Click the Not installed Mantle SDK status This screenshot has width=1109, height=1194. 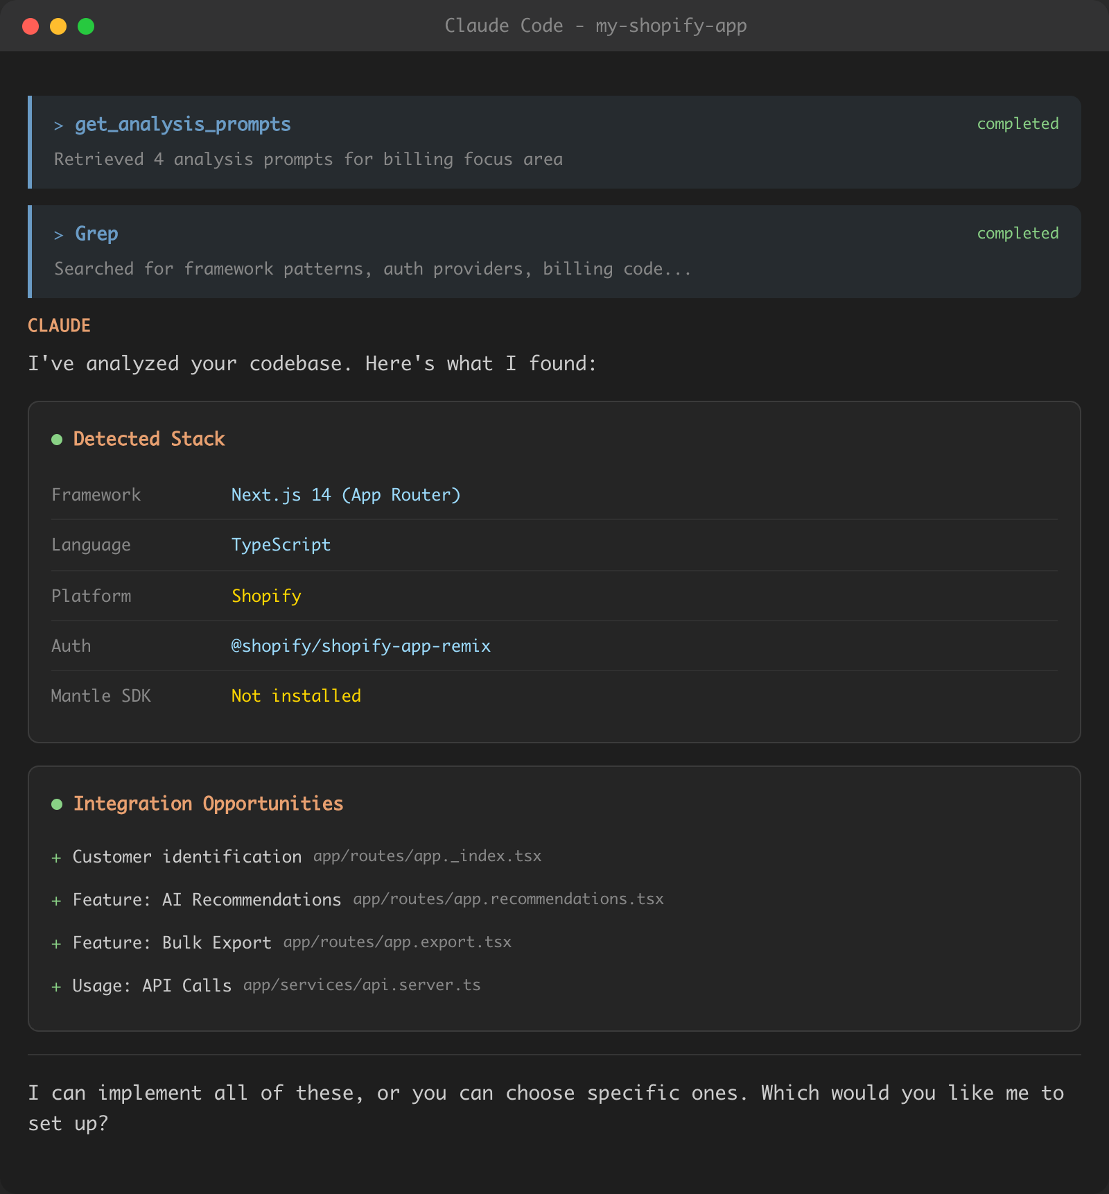click(296, 695)
